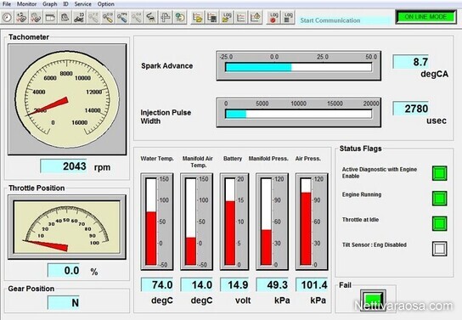Click the exhaust pipe toolbar icon
Viewport: 462px width, 320px height.
[x=151, y=17]
